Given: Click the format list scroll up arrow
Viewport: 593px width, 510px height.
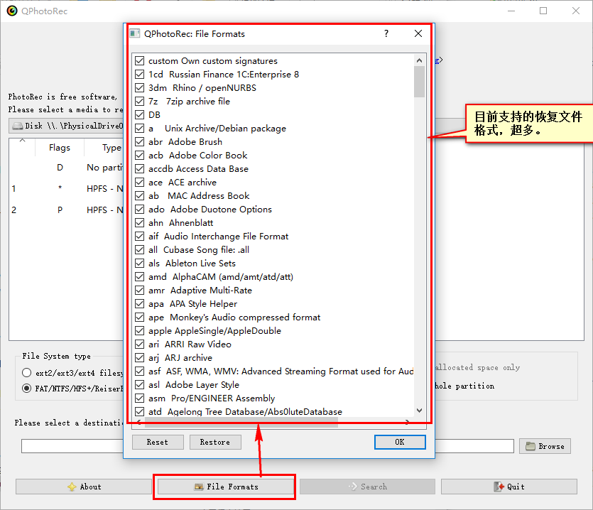Looking at the screenshot, I should (x=419, y=60).
